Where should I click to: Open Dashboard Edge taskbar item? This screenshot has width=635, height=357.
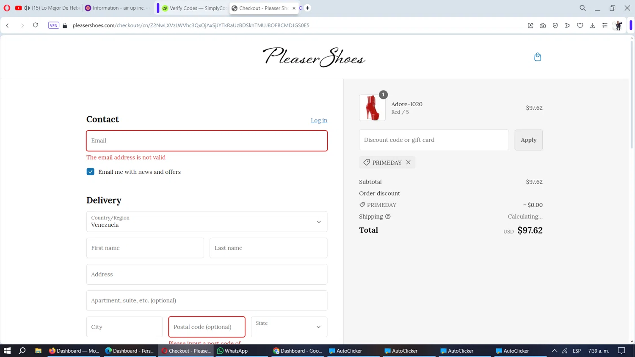(130, 351)
